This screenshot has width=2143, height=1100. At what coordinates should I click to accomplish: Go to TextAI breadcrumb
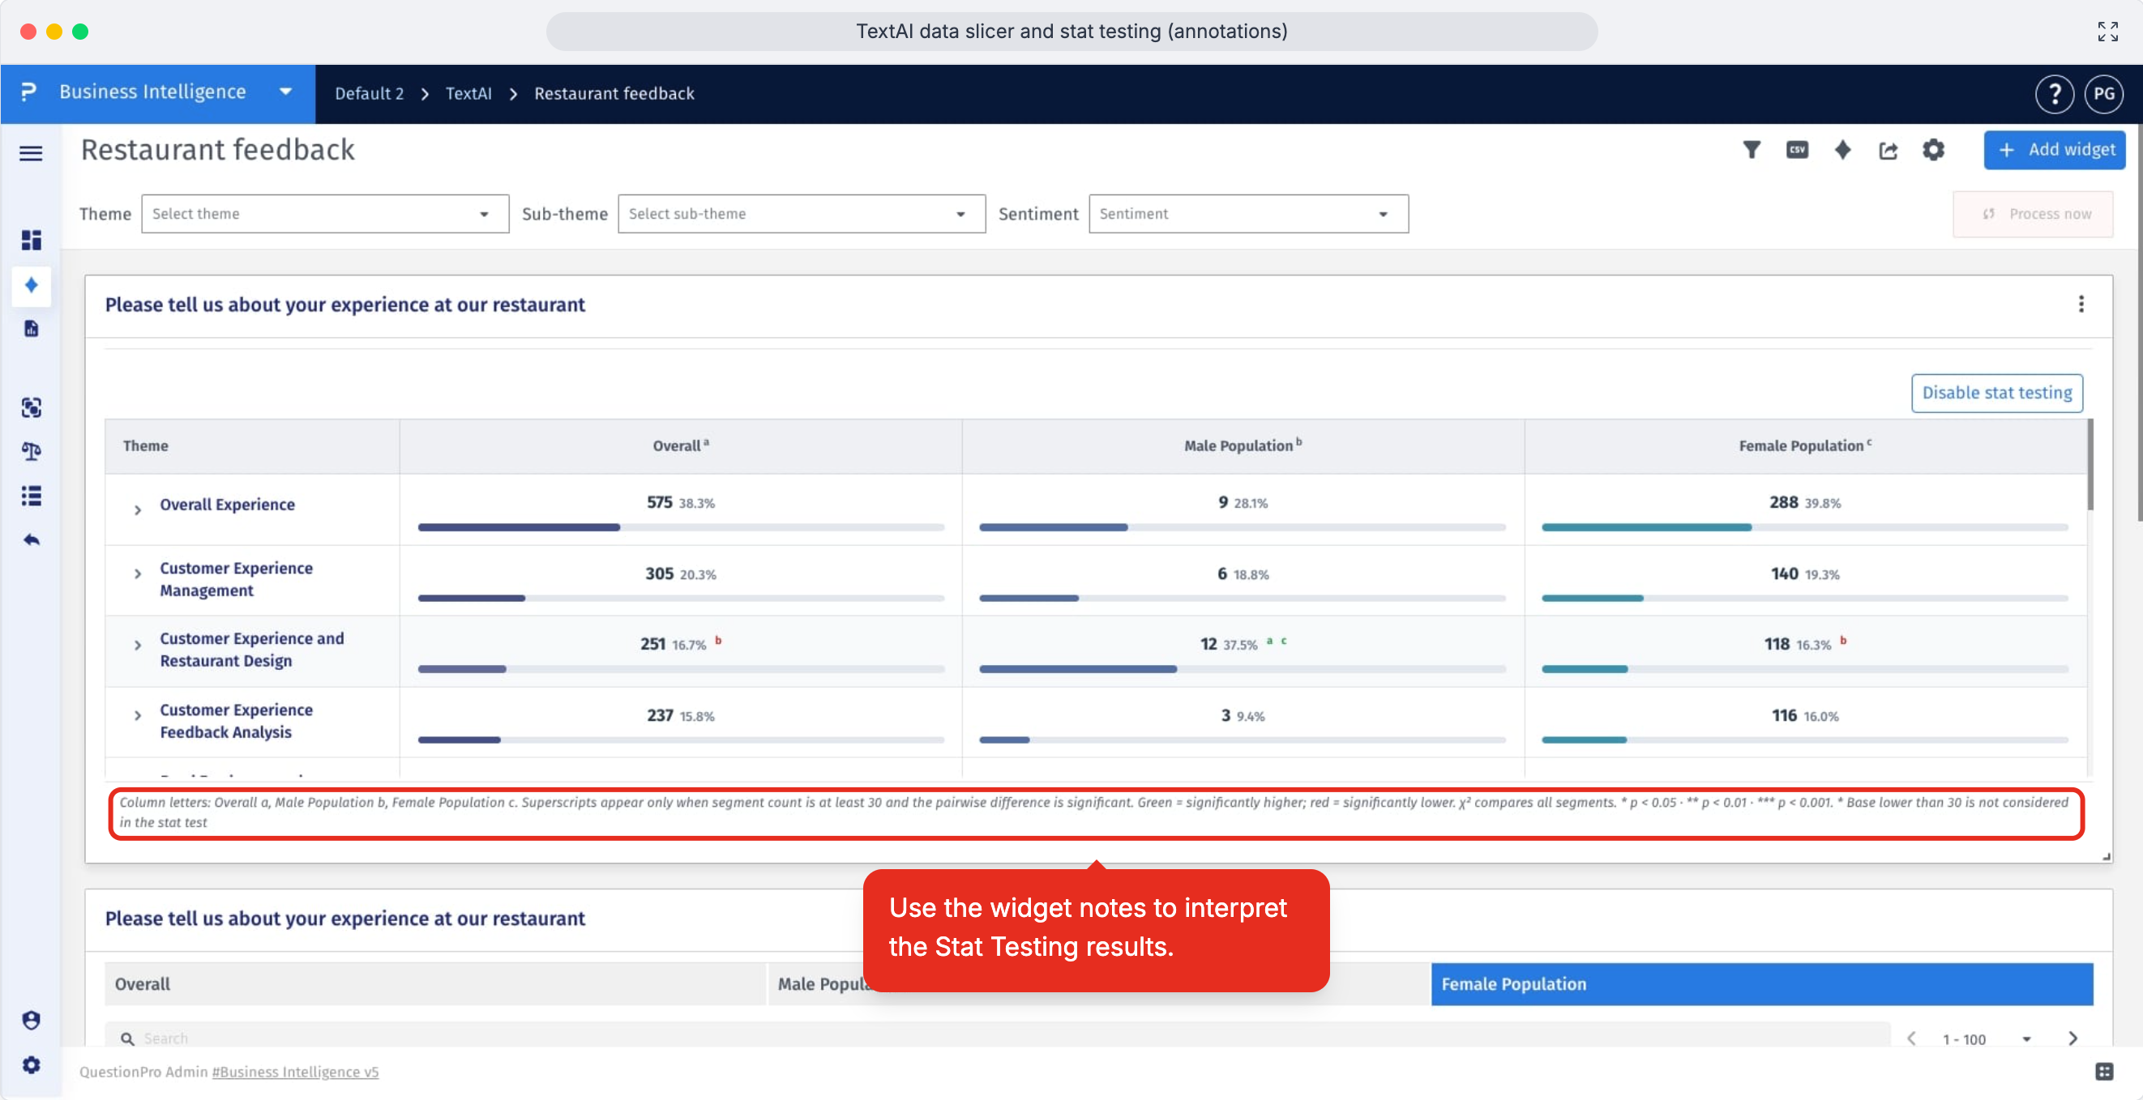pos(468,94)
